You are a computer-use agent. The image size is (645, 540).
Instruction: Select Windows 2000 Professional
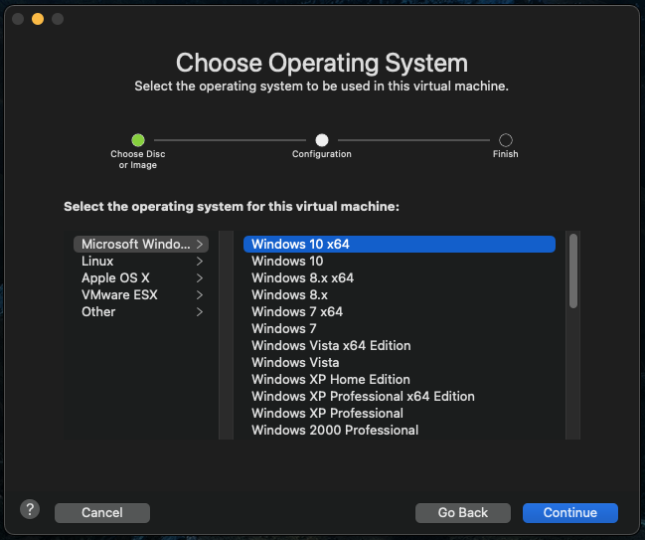pos(400,430)
